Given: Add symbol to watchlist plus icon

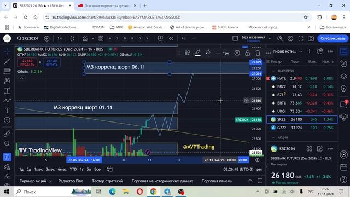Looking at the screenshot, I should coord(310,51).
